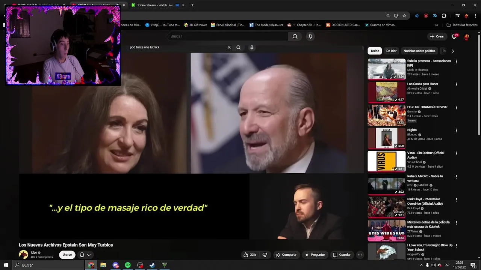Show hidden system tray icons chevron

[421, 265]
